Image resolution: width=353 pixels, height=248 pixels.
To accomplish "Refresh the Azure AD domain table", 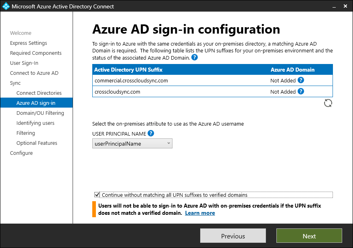I will click(328, 103).
